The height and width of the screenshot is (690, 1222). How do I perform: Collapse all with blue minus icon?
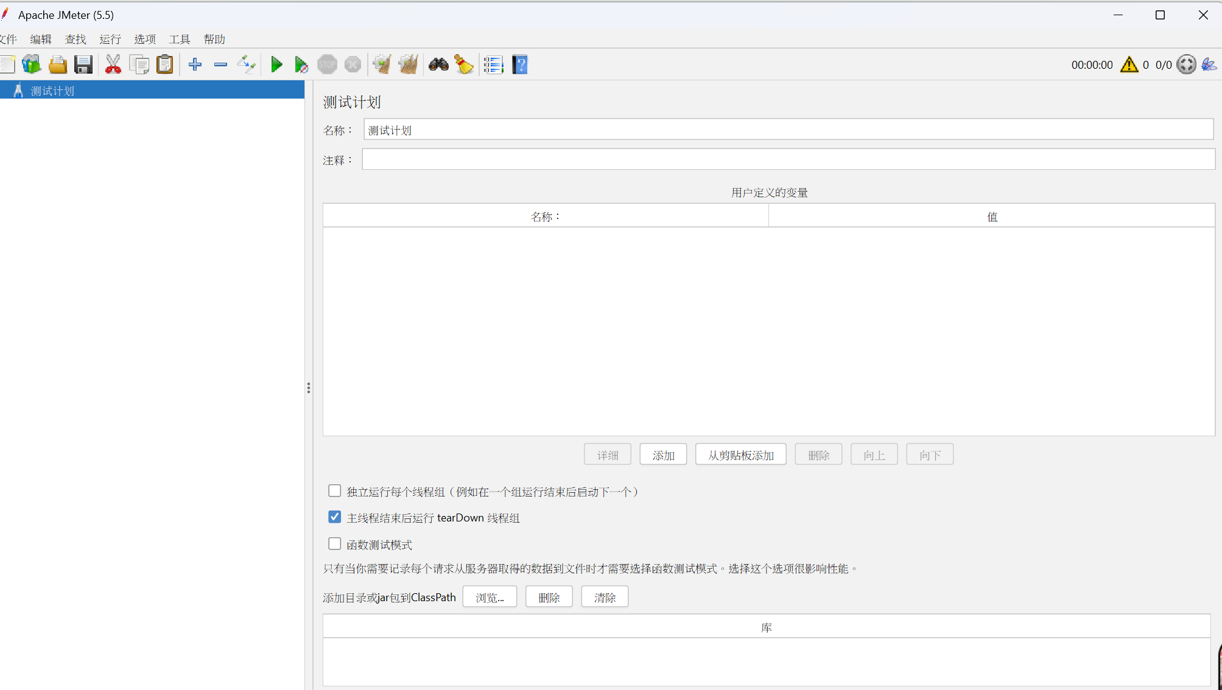coord(220,64)
